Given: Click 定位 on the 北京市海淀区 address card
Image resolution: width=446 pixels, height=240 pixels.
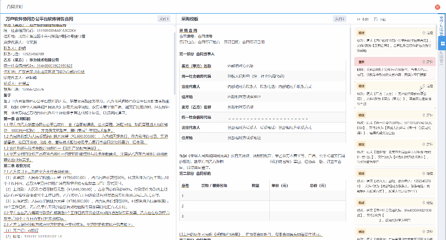Looking at the screenshot, I should pos(427,144).
